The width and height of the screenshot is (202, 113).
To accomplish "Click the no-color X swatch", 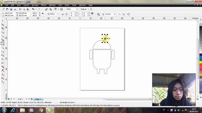I will (201, 24).
